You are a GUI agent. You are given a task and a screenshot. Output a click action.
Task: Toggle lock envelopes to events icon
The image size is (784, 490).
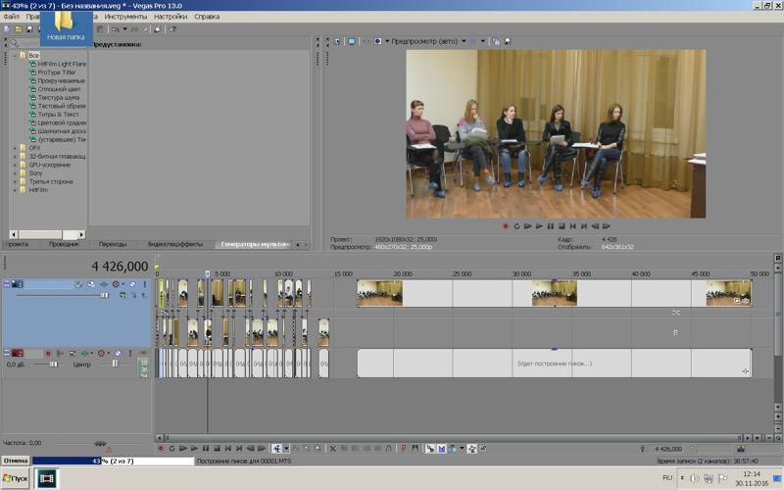[x=471, y=449]
